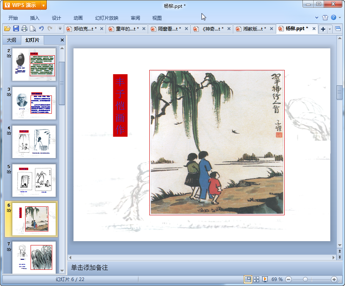345x286 pixels.
Task: Switch to the 郑伯克...t document tab
Action: (x=85, y=29)
